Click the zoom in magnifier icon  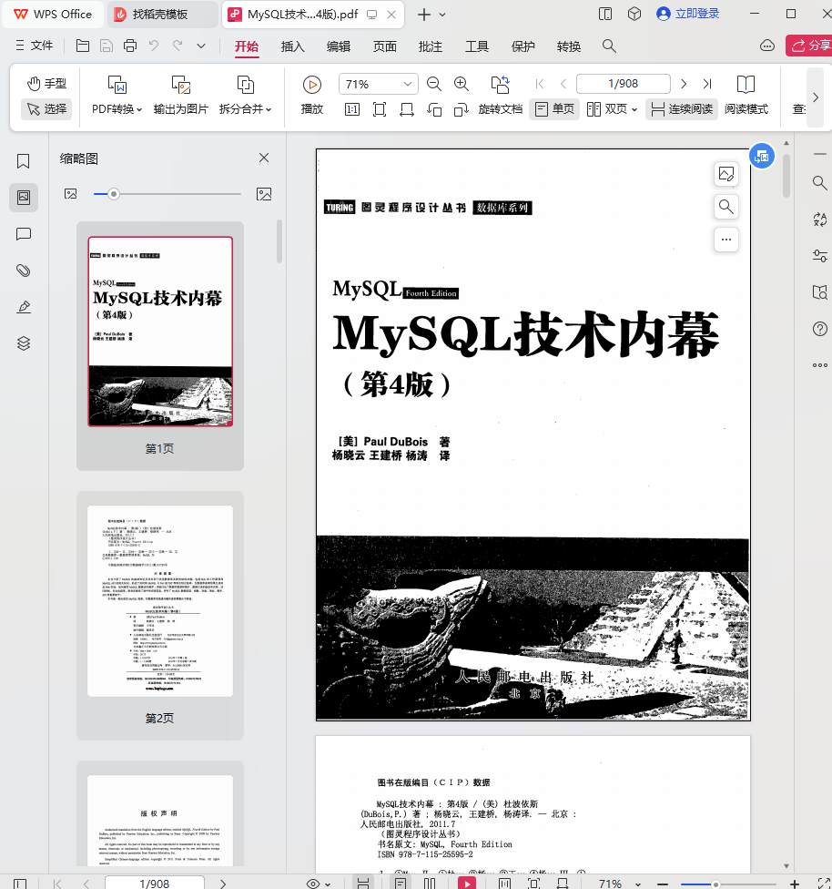pyautogui.click(x=462, y=84)
